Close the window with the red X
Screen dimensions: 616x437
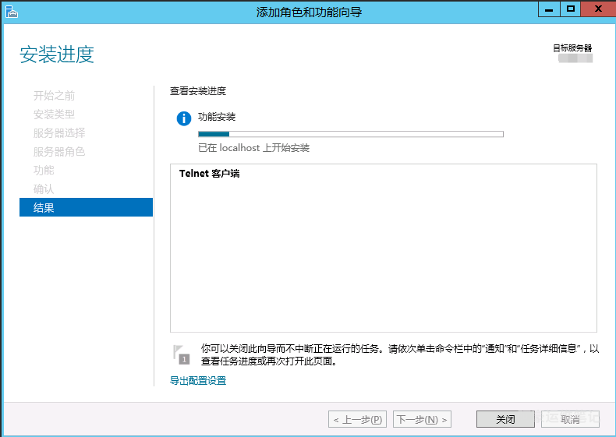tap(598, 9)
